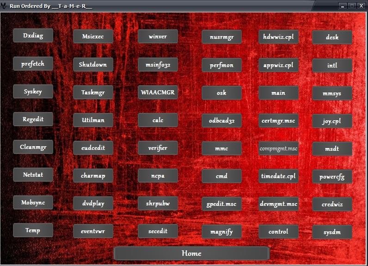Open odbcad32
368x266 pixels.
point(222,121)
